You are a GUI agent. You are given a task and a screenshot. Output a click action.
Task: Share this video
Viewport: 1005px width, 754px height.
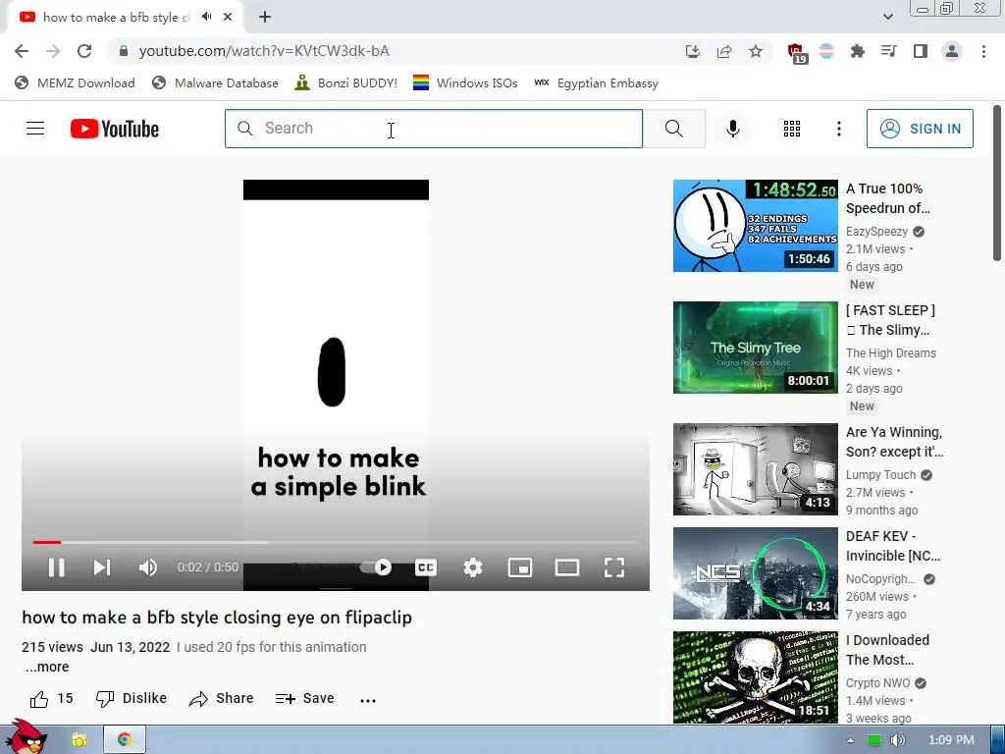[221, 698]
